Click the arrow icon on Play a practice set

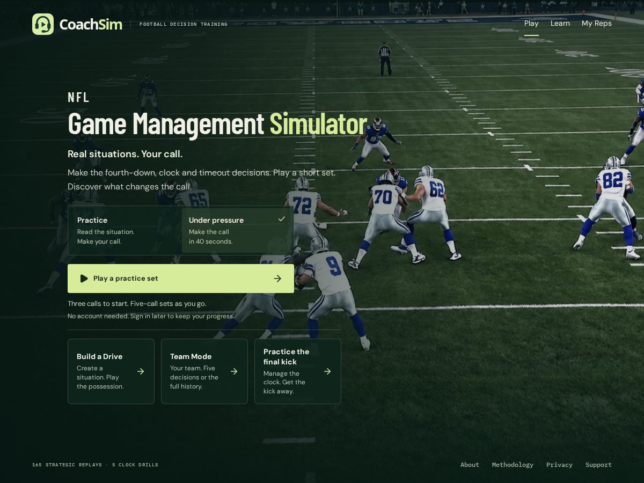click(x=277, y=279)
